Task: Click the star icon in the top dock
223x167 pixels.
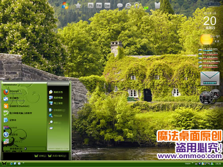Action: coord(78,6)
